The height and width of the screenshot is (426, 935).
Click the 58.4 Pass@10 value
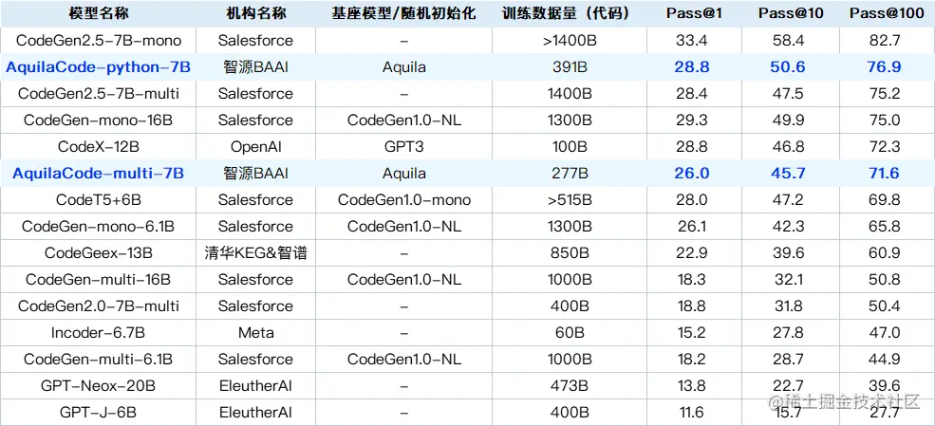point(787,41)
